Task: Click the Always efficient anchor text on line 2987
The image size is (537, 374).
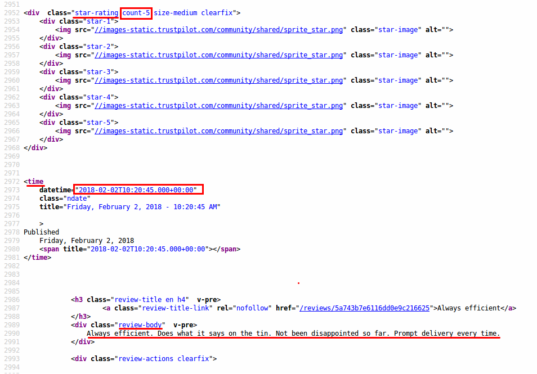Action: point(469,308)
